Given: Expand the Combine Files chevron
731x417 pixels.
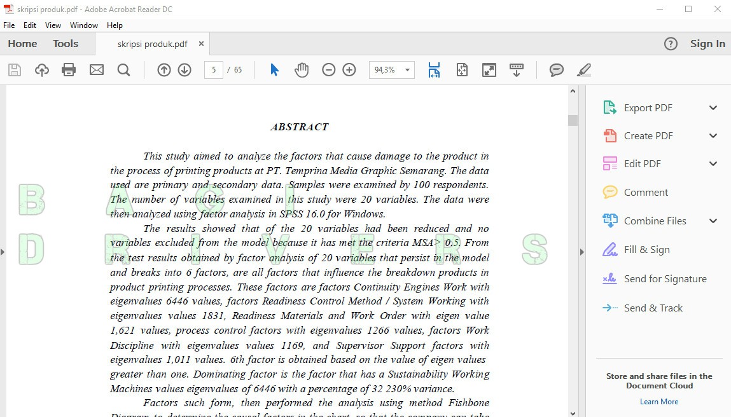Looking at the screenshot, I should click(x=713, y=221).
